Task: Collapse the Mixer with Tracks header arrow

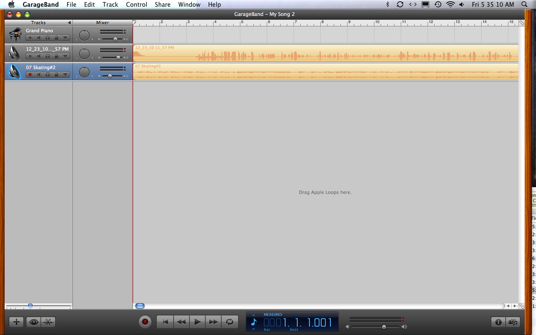Action: [x=69, y=23]
